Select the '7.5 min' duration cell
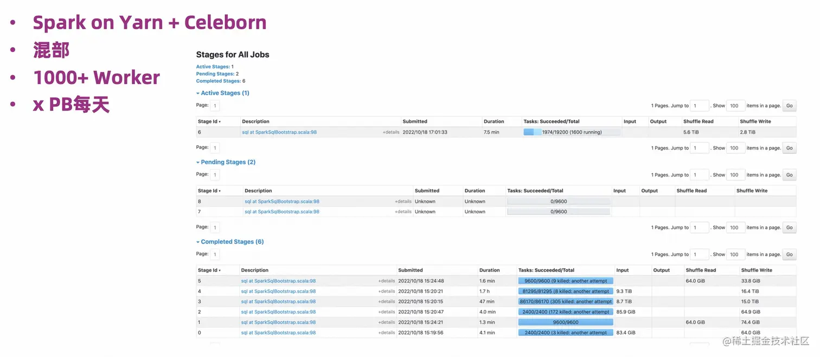The width and height of the screenshot is (820, 357). click(x=491, y=132)
